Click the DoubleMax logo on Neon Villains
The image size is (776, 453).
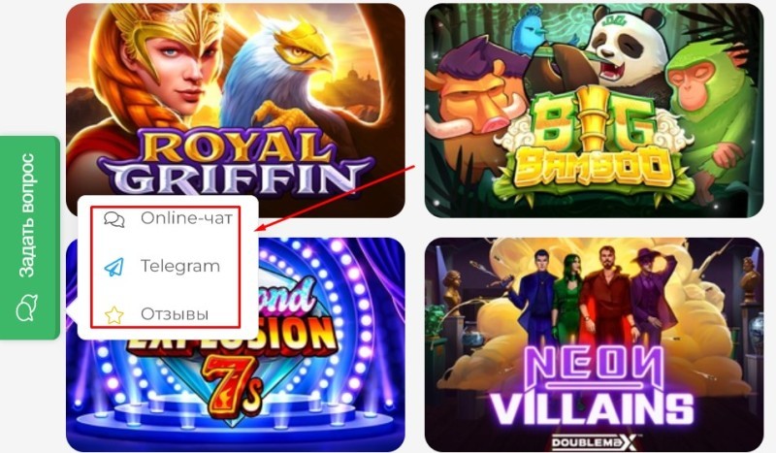[593, 442]
